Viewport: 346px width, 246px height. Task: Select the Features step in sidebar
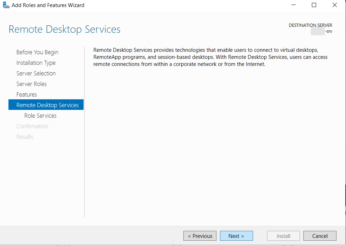pos(26,94)
